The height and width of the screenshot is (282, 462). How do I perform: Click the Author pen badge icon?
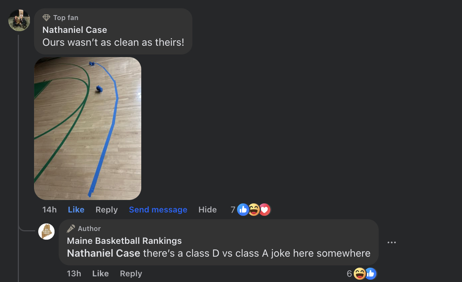click(x=71, y=229)
